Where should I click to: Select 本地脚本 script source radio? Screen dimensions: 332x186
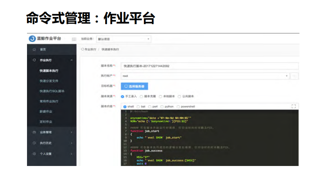pos(160,97)
